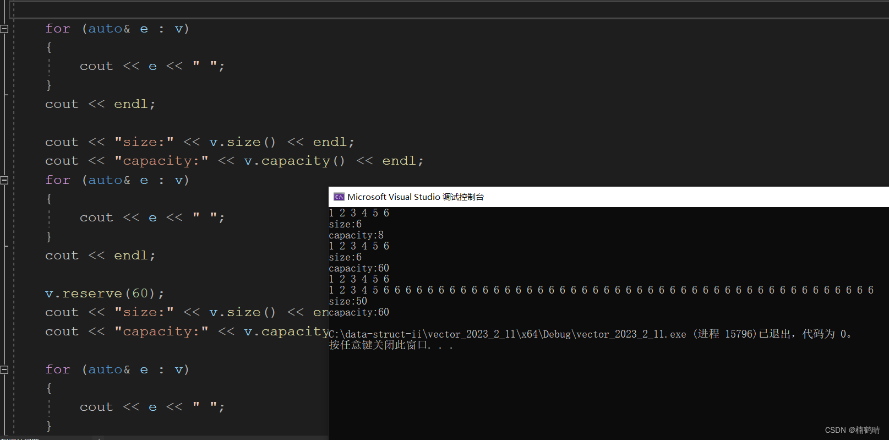Collapse the topmost for loop in editor
This screenshot has height=440, width=889.
pyautogui.click(x=4, y=29)
